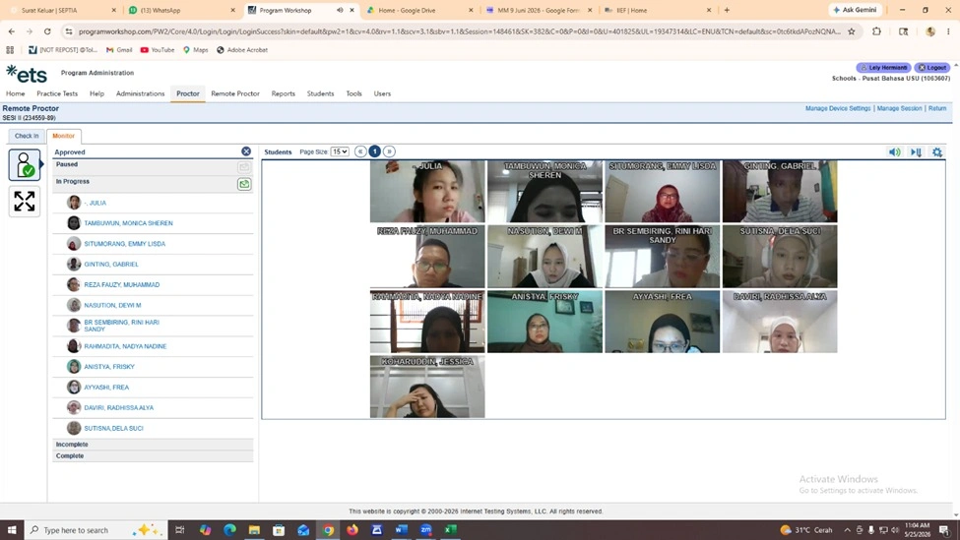The image size is (960, 540).
Task: Open the Tools menu
Action: 353,93
